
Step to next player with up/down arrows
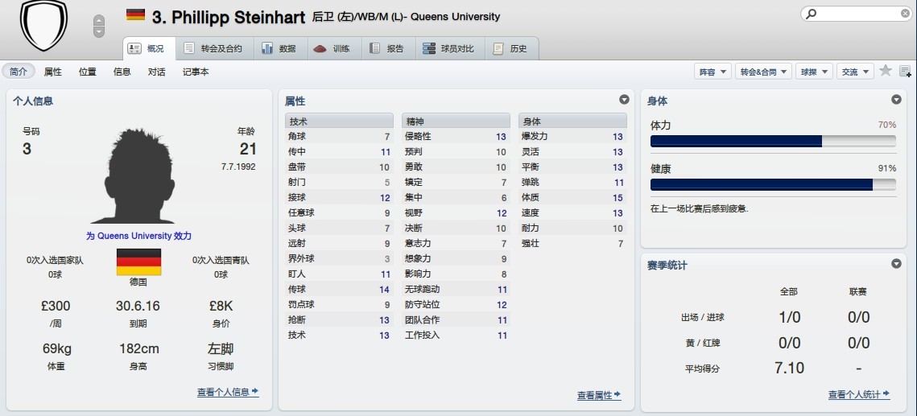click(99, 31)
